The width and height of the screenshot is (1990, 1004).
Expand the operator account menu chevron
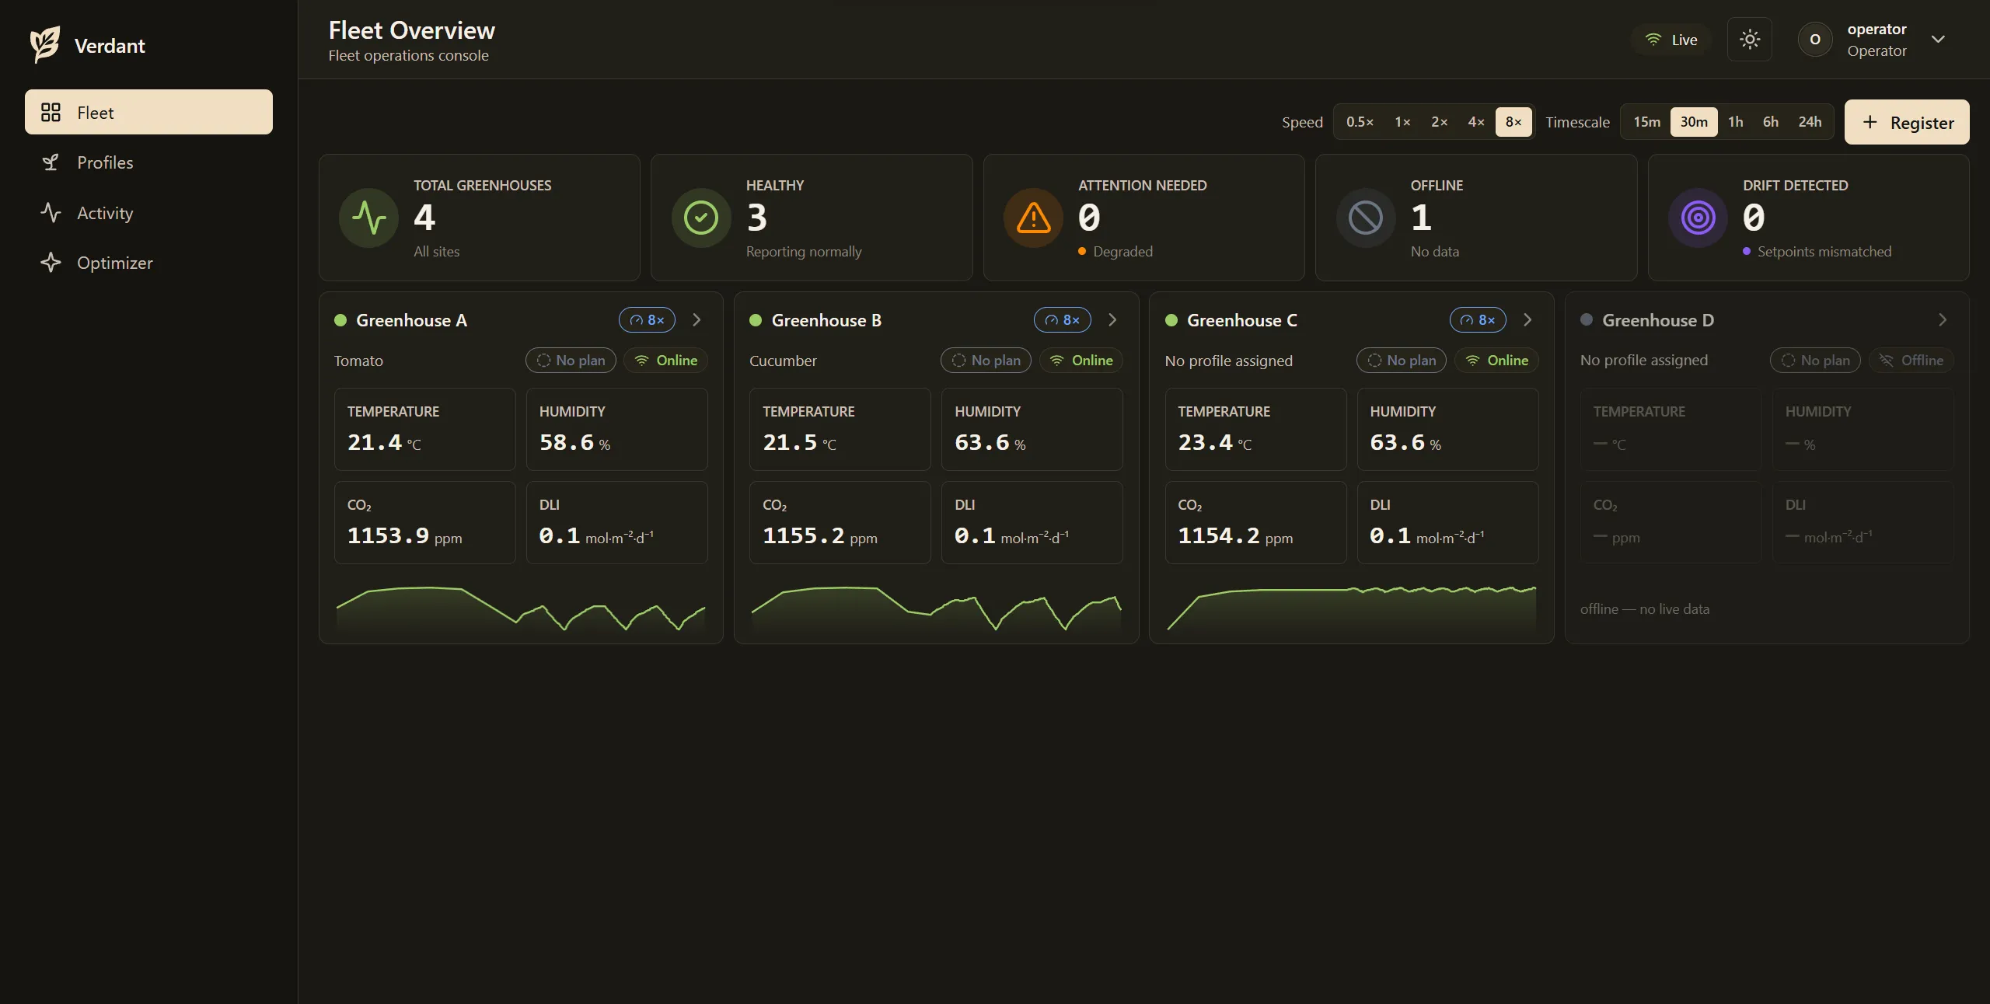[1938, 40]
